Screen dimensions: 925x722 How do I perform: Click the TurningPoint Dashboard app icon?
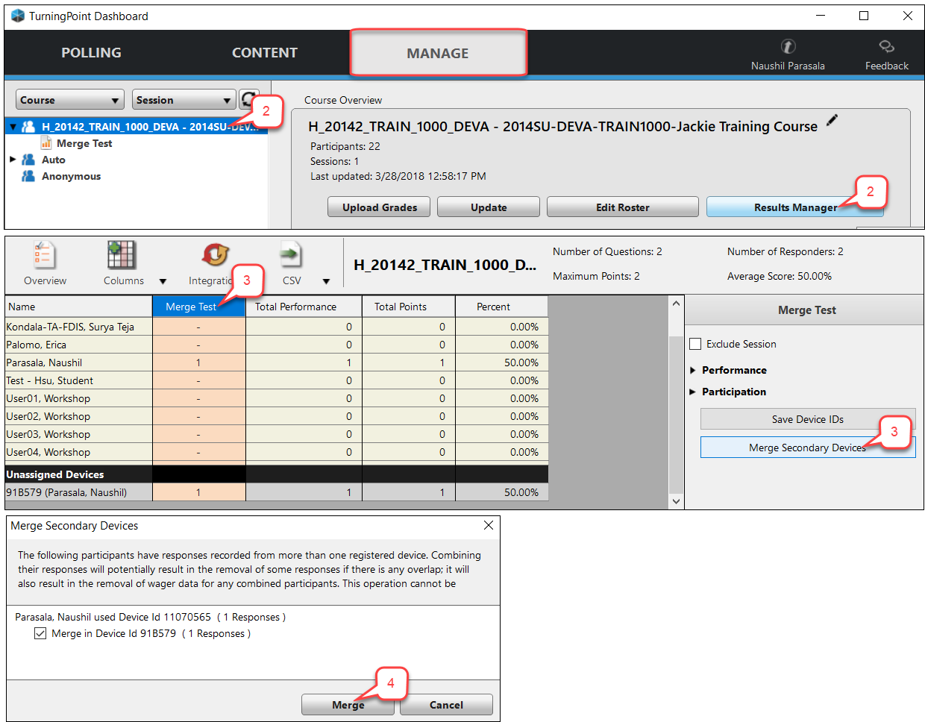pos(18,16)
